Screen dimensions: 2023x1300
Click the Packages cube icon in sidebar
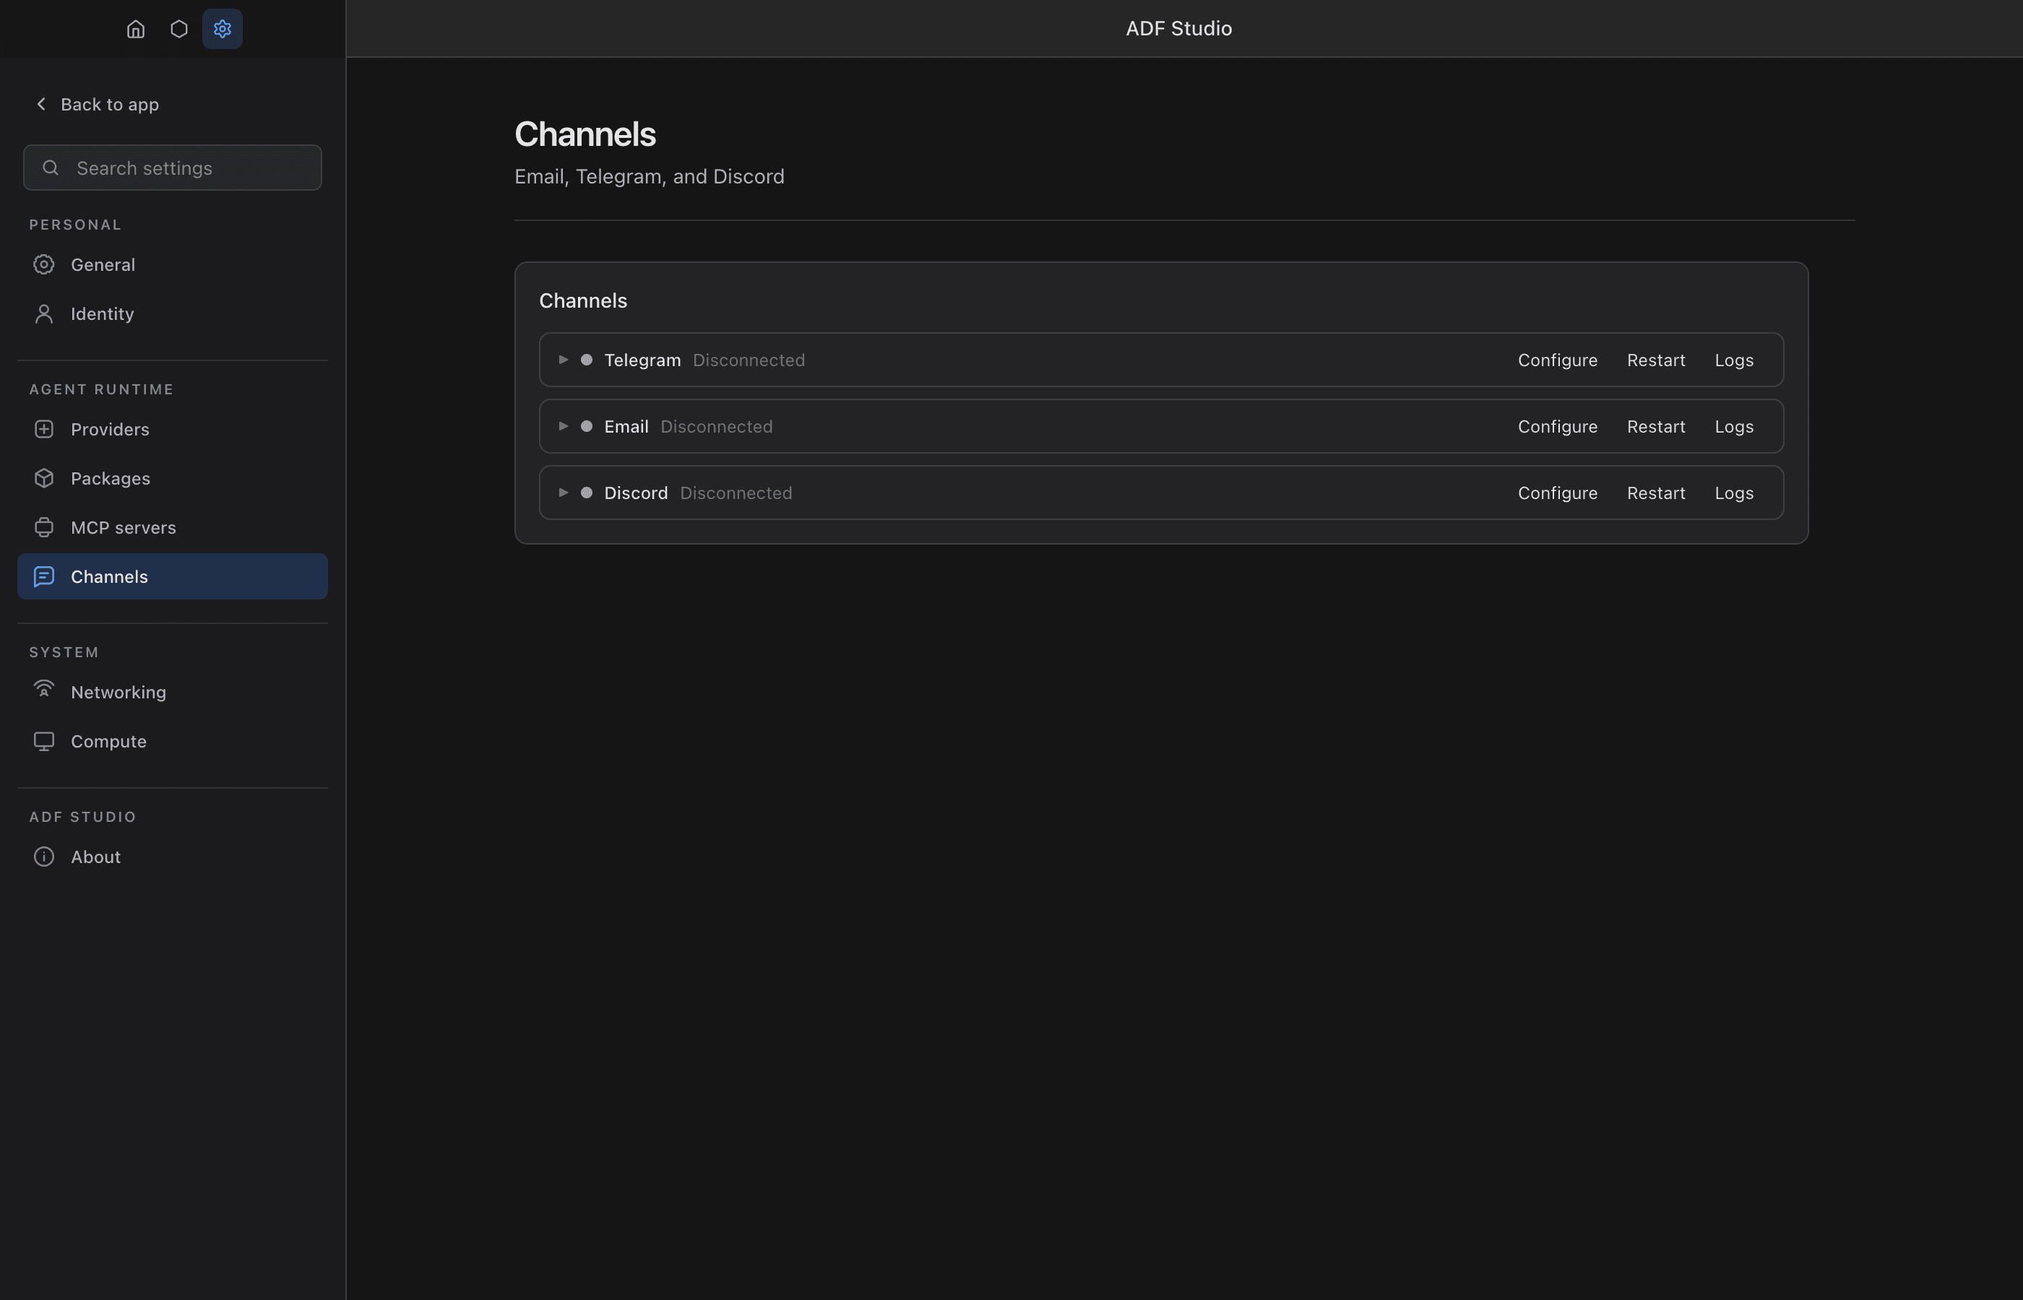pos(44,479)
